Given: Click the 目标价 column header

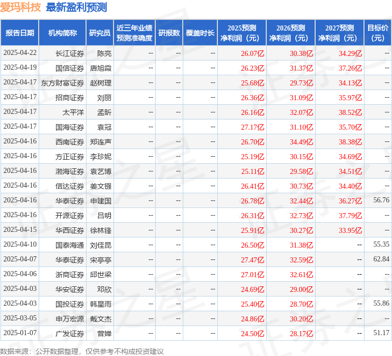Looking at the screenshot, I should tap(378, 33).
